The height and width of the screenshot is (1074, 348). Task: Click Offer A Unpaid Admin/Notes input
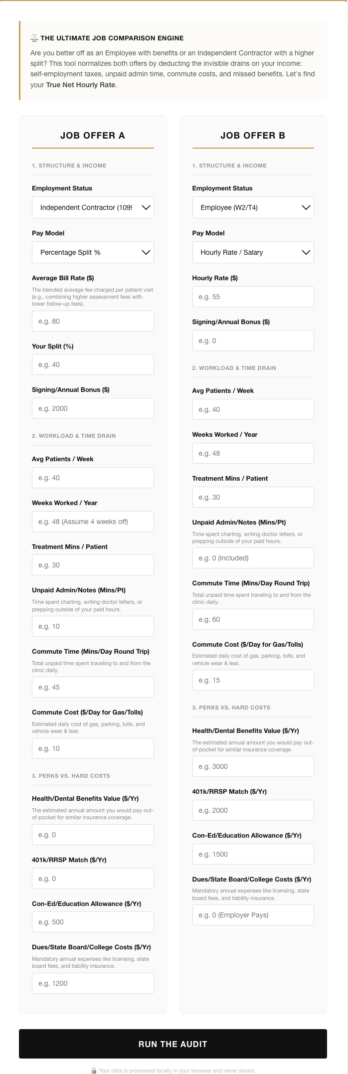point(93,626)
